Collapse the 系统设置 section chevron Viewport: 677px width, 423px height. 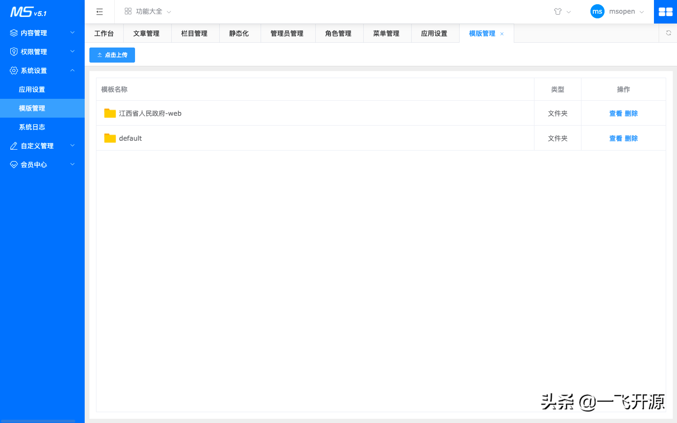point(72,70)
